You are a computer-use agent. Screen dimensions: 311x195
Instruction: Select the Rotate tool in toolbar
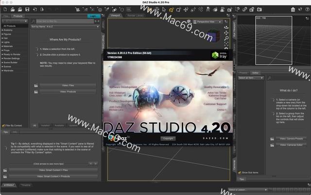[x=178, y=10]
